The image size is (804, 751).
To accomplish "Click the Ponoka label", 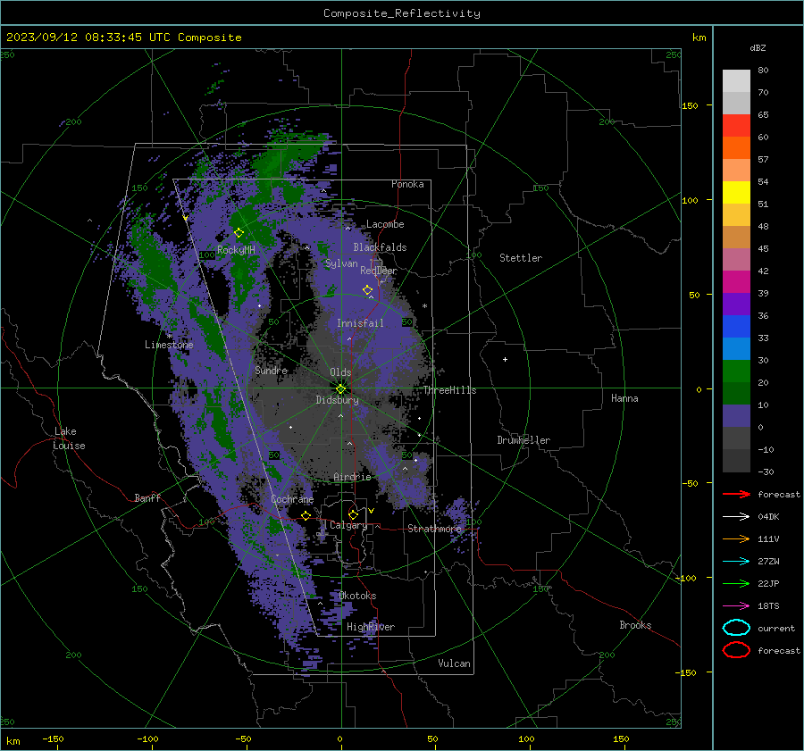I will (x=407, y=184).
